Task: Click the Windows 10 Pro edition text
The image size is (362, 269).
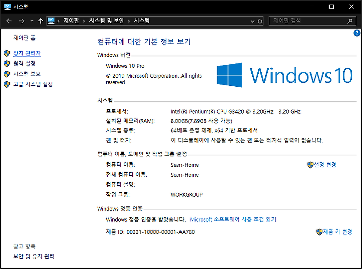Action: point(125,66)
